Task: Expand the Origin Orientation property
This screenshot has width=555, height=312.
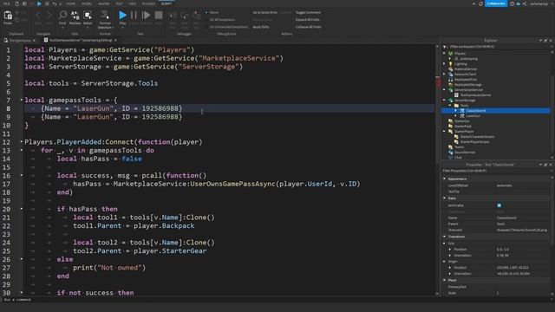Action: coord(450,274)
